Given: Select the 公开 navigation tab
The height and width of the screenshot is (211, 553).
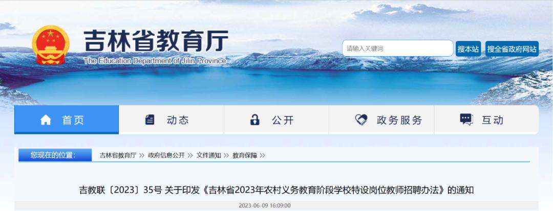Looking at the screenshot, I should [x=276, y=120].
